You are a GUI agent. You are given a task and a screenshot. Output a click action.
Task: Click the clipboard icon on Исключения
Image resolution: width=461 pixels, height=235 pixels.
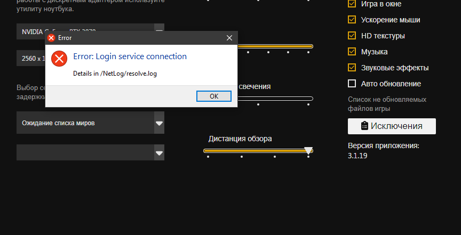[x=365, y=126]
